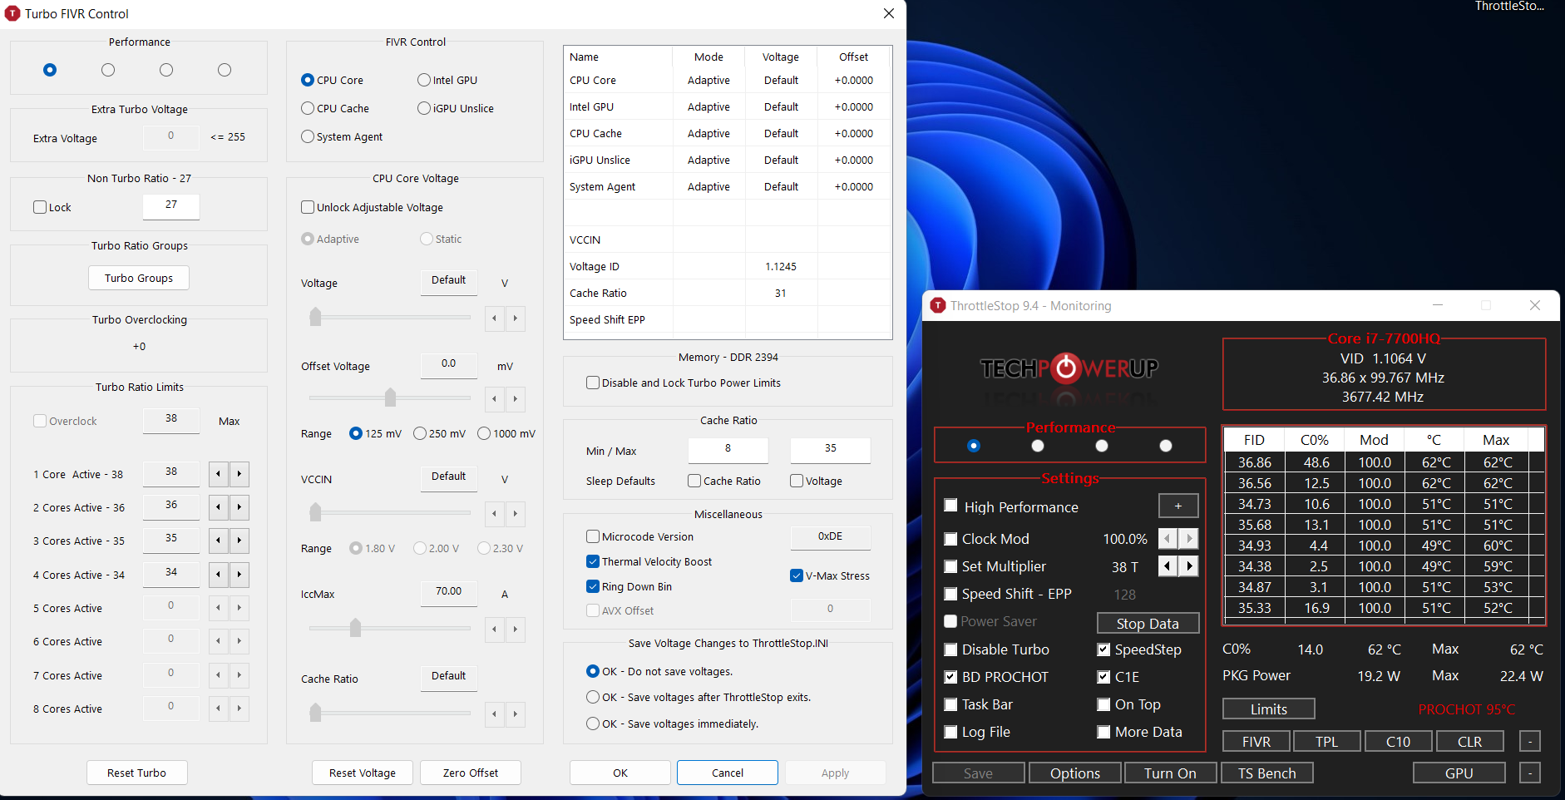Viewport: 1565px width, 800px height.
Task: Open the C10 states window
Action: pyautogui.click(x=1399, y=741)
